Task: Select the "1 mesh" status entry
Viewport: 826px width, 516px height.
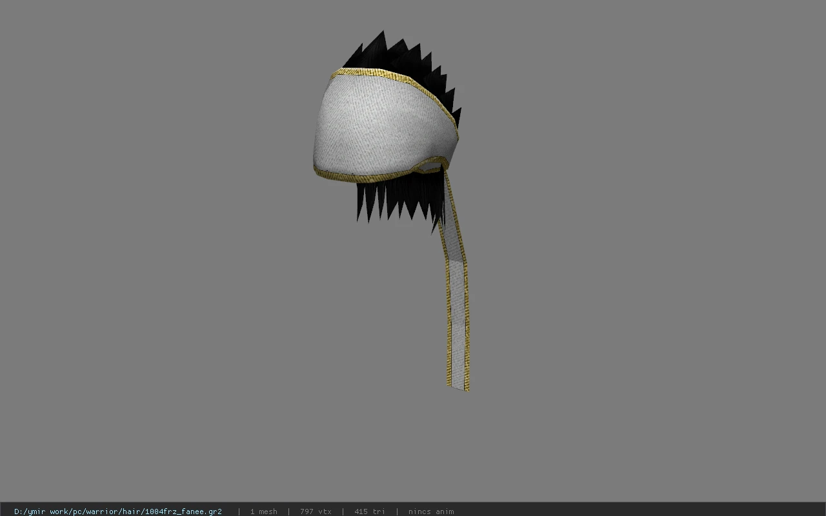Action: click(263, 511)
